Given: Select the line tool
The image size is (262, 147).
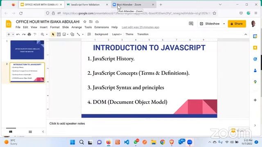Looking at the screenshot, I should click(x=78, y=34).
